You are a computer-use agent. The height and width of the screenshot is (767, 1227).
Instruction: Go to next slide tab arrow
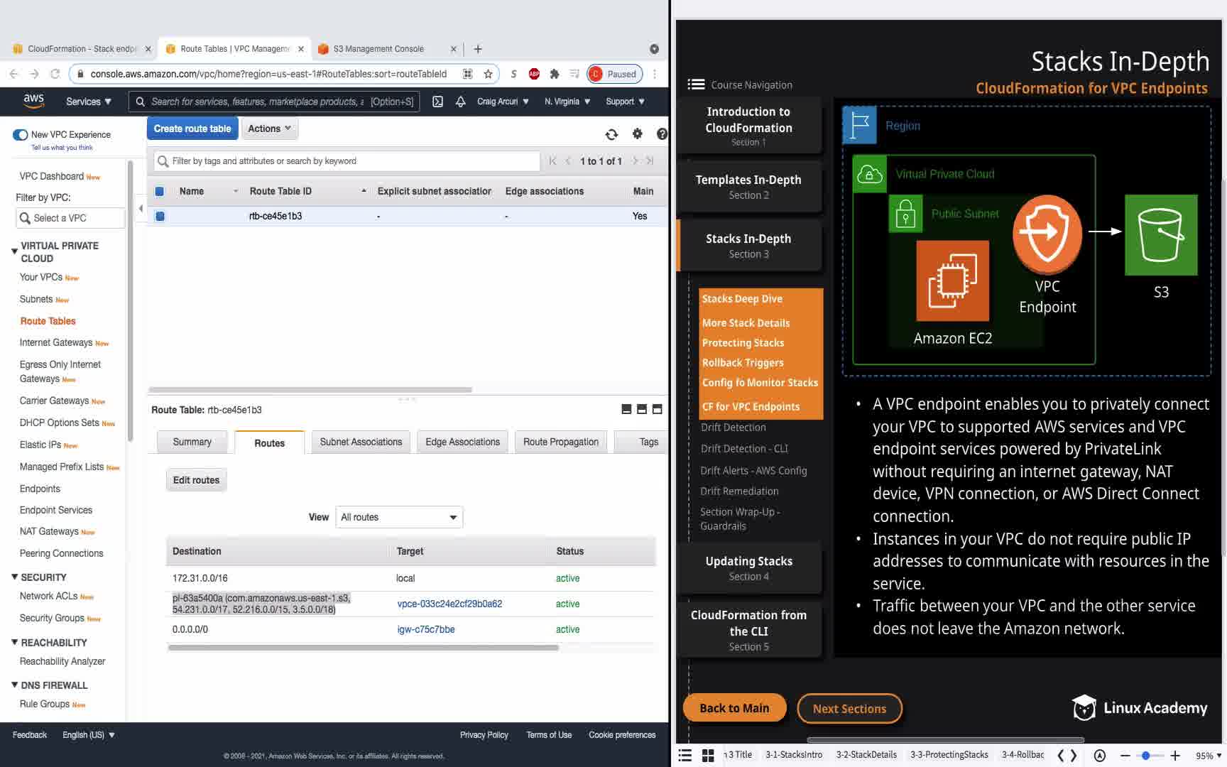1074,755
